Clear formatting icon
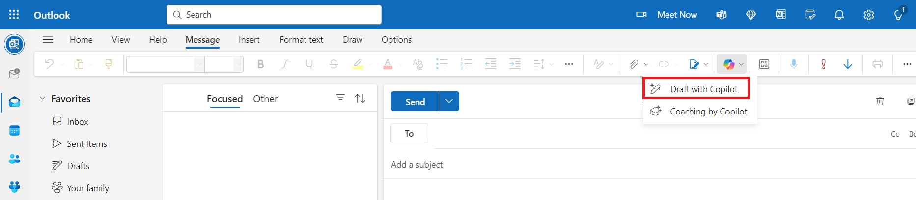The height and width of the screenshot is (200, 916). coord(417,64)
